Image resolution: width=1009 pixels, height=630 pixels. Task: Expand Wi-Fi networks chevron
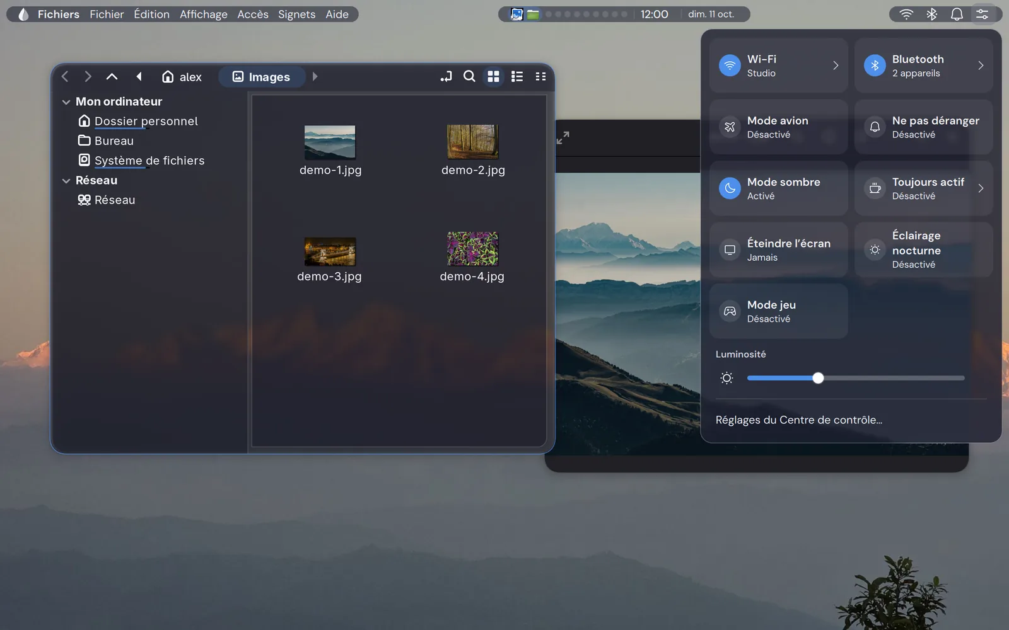pos(836,66)
